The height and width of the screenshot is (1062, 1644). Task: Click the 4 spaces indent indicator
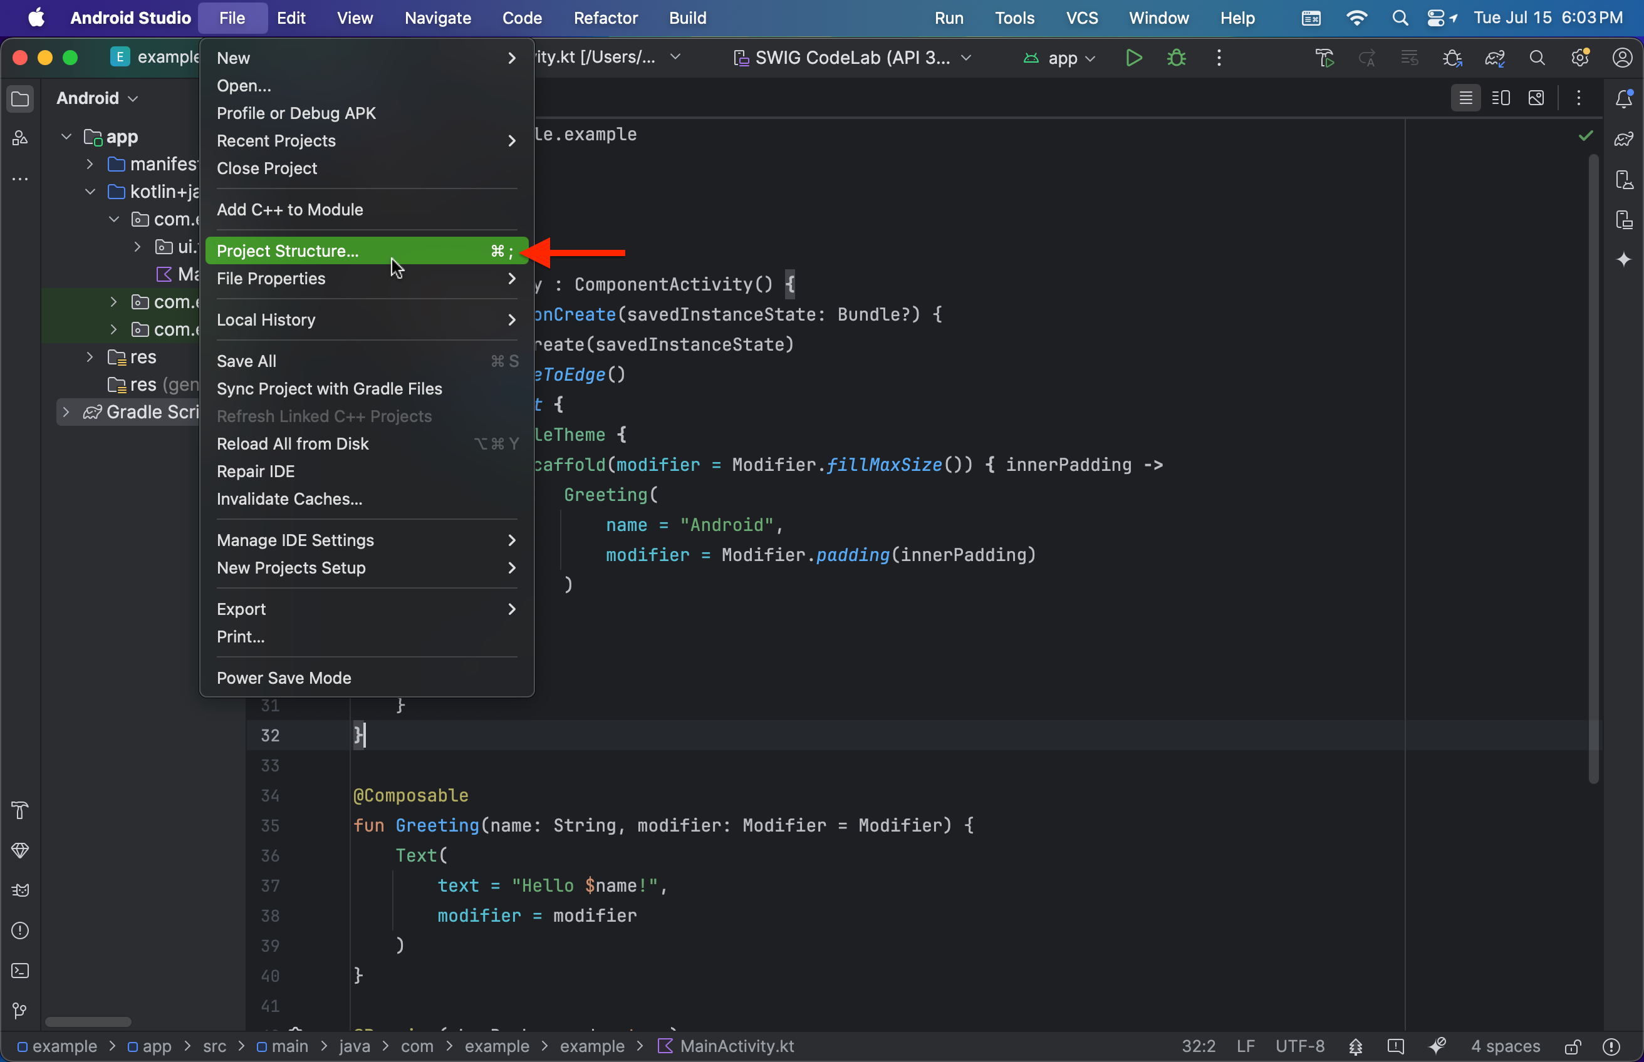coord(1505,1046)
